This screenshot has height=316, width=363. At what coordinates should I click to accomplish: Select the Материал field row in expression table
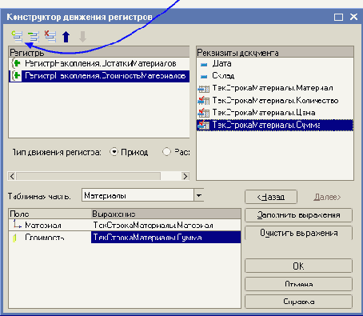(x=125, y=226)
